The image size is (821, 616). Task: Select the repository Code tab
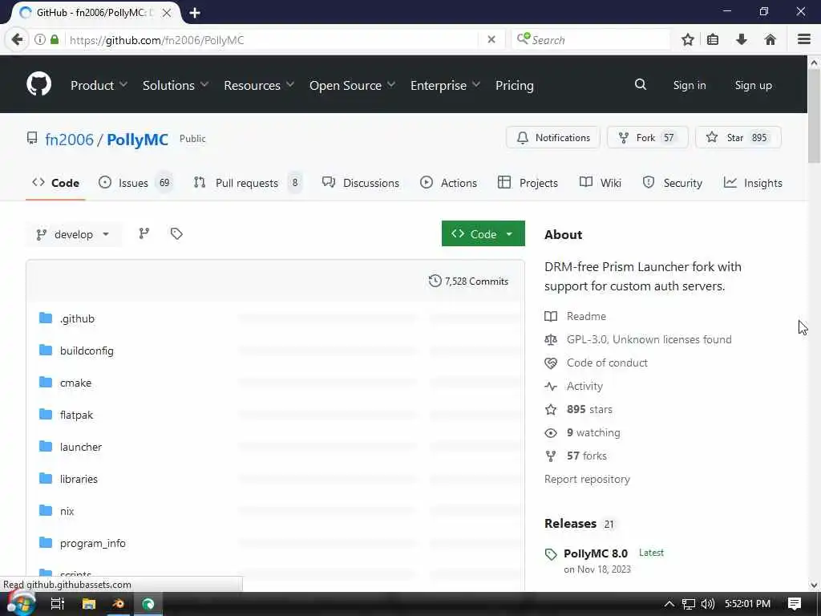coord(55,183)
